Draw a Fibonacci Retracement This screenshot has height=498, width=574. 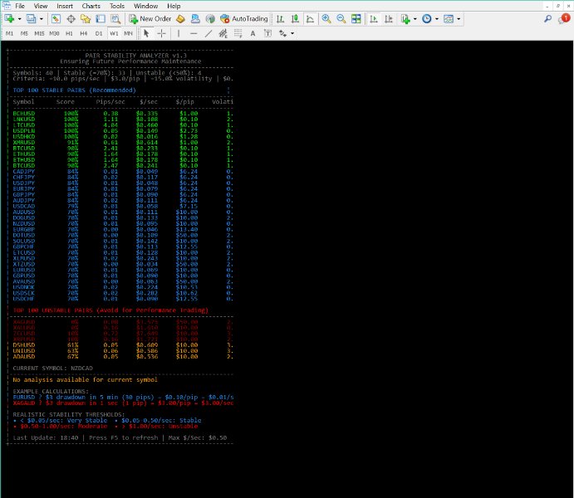(x=238, y=33)
